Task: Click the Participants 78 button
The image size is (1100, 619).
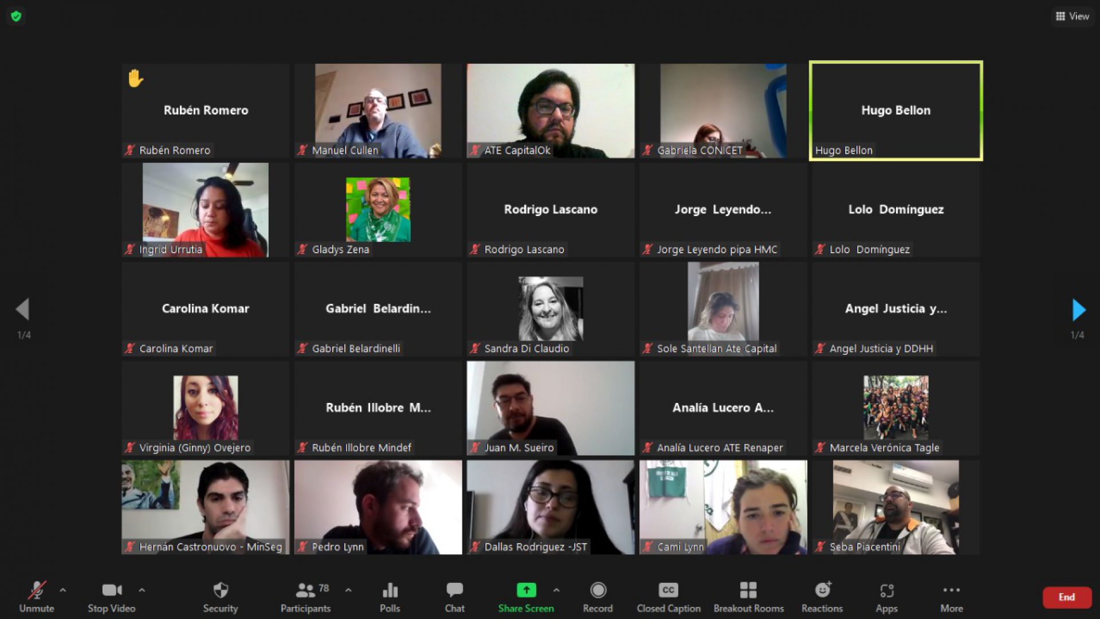Action: (x=307, y=596)
